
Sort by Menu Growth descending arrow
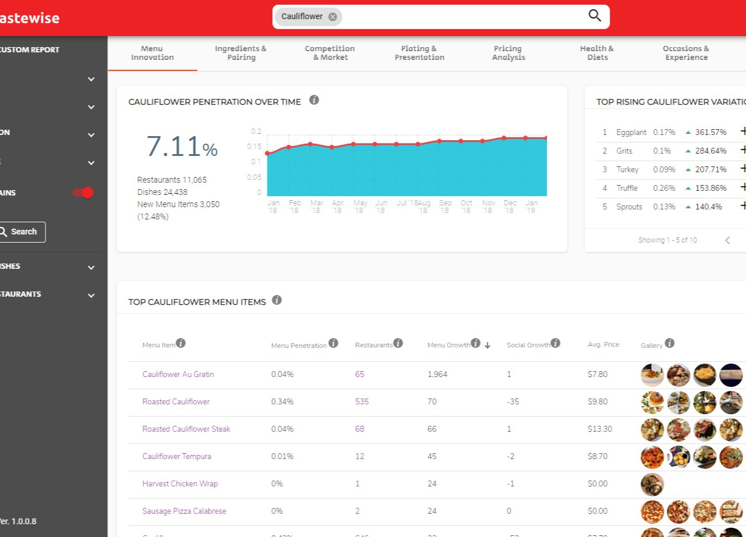[488, 345]
